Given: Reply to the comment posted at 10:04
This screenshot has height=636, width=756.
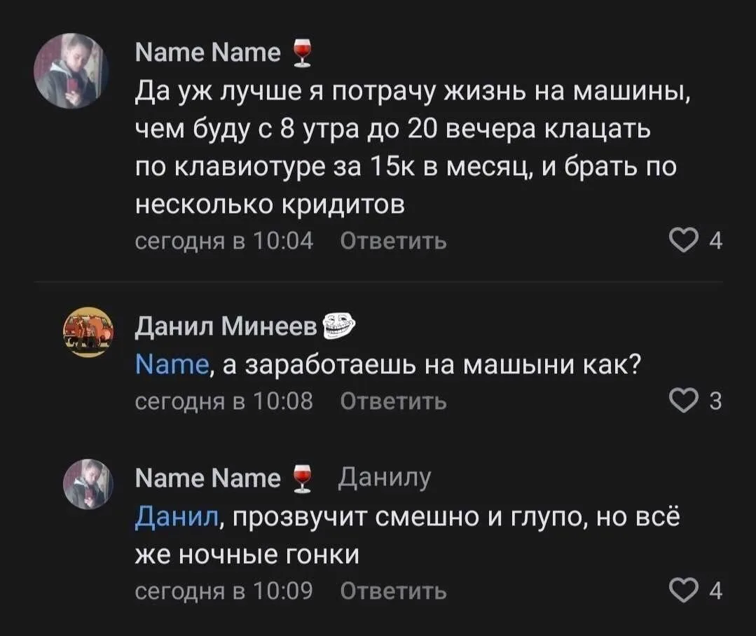Looking at the screenshot, I should pos(394,240).
